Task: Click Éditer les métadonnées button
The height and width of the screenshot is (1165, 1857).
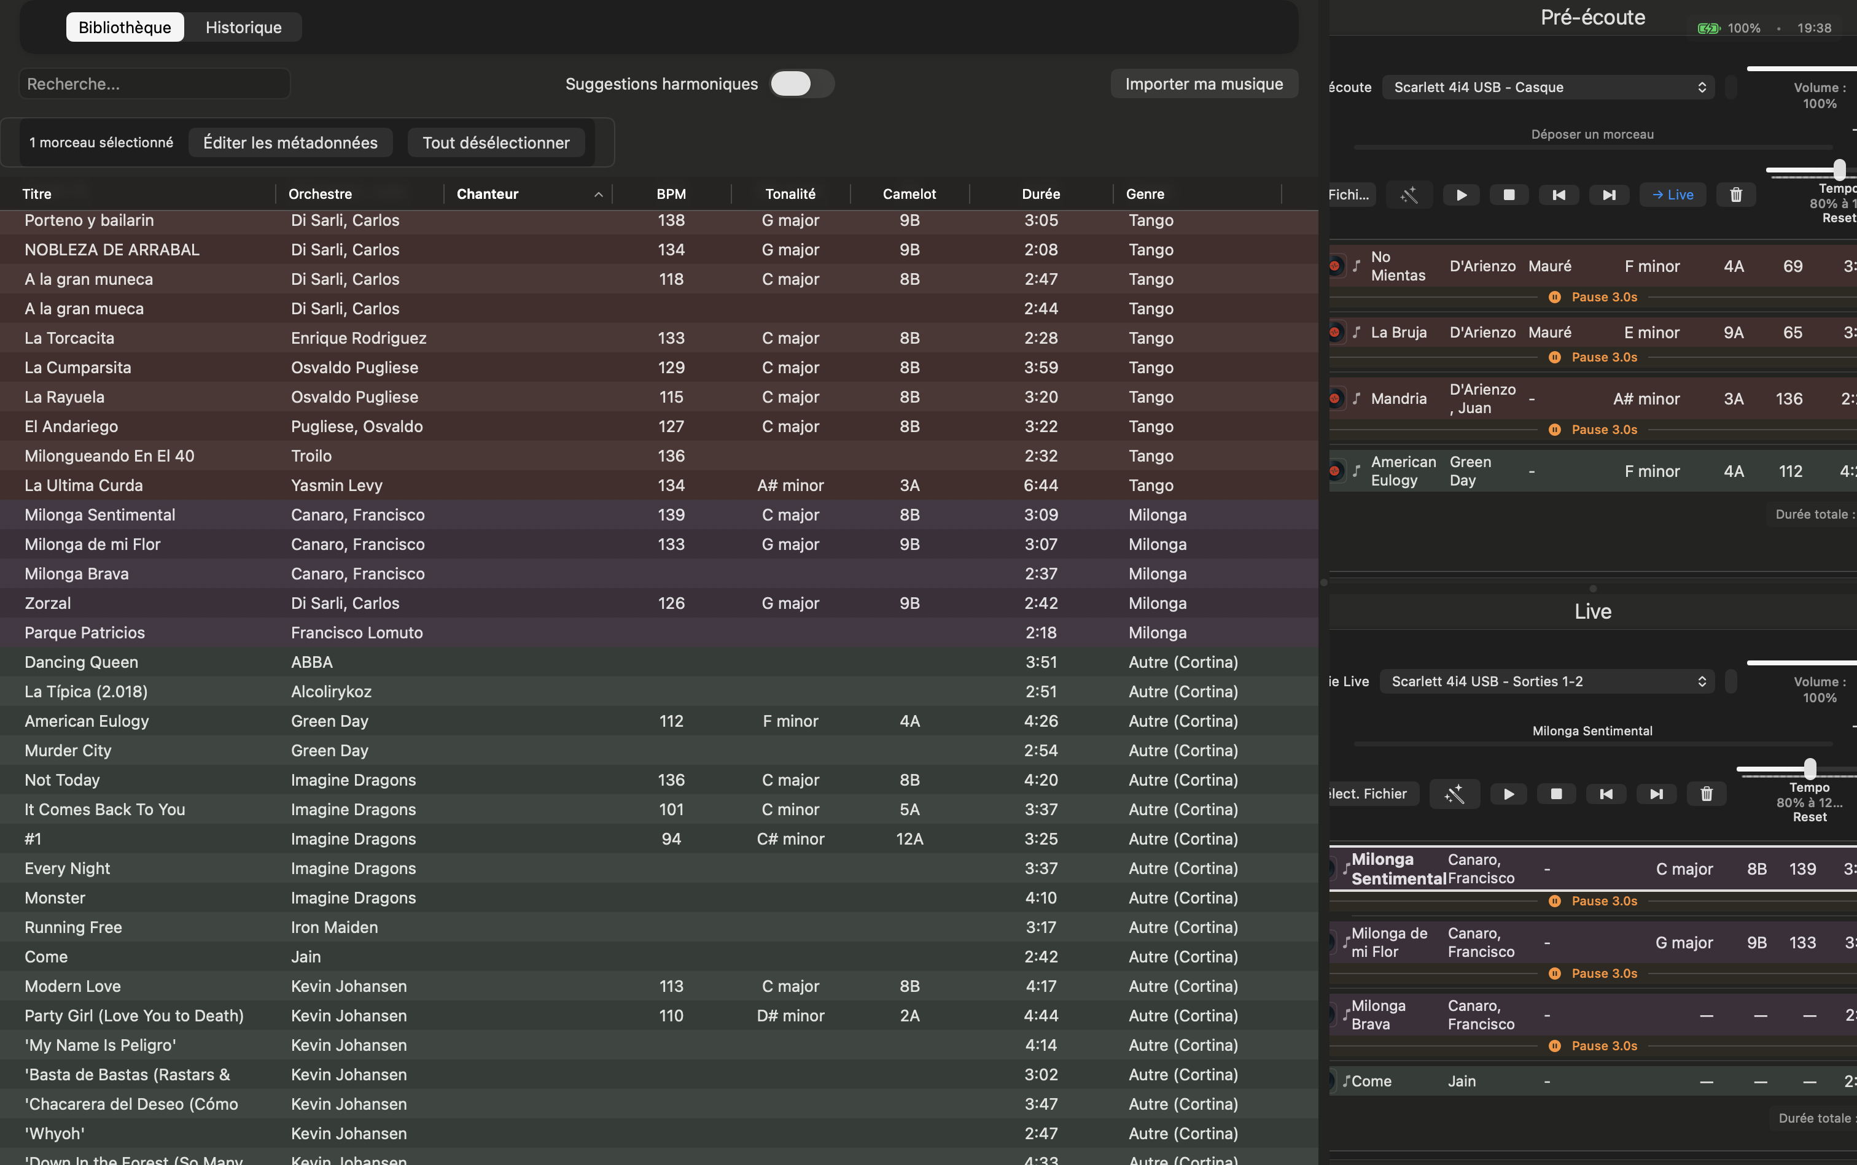Action: (290, 142)
